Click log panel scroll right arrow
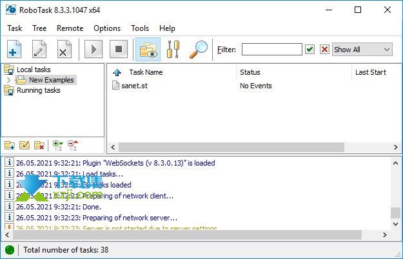This screenshot has width=403, height=259. point(385,235)
